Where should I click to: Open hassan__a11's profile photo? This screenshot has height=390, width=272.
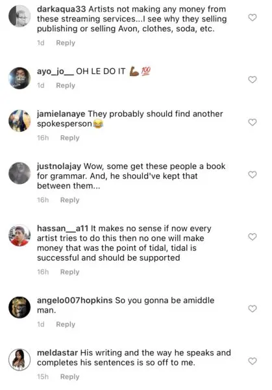19,235
